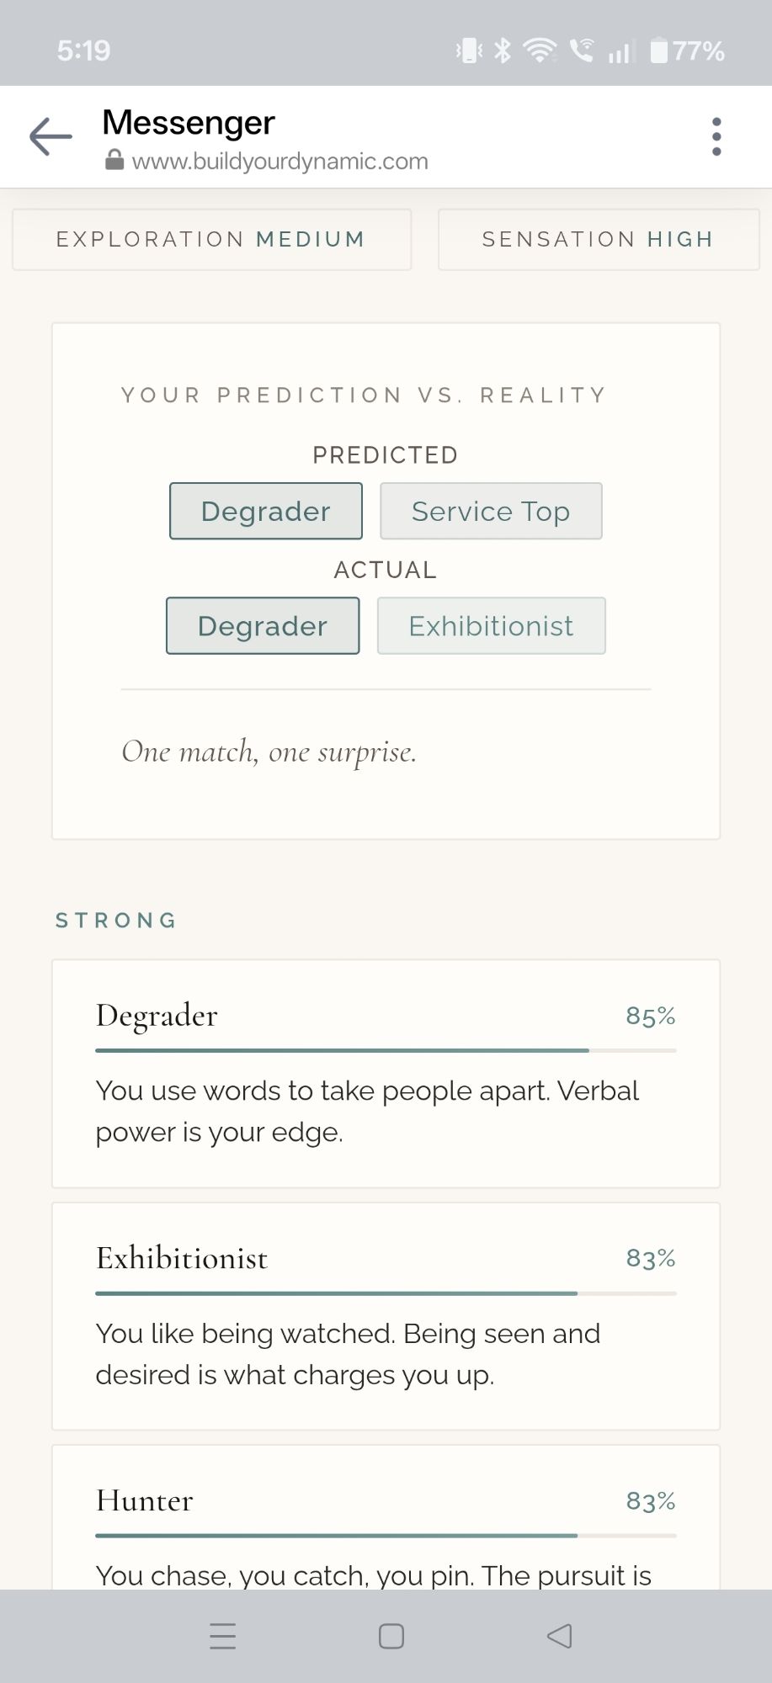The width and height of the screenshot is (772, 1683).
Task: Tap the Wi-Fi status icon
Action: [x=540, y=51]
